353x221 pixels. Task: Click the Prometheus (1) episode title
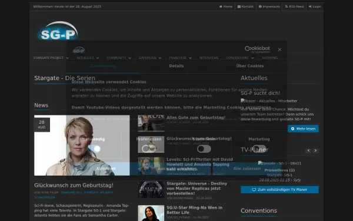[279, 170]
